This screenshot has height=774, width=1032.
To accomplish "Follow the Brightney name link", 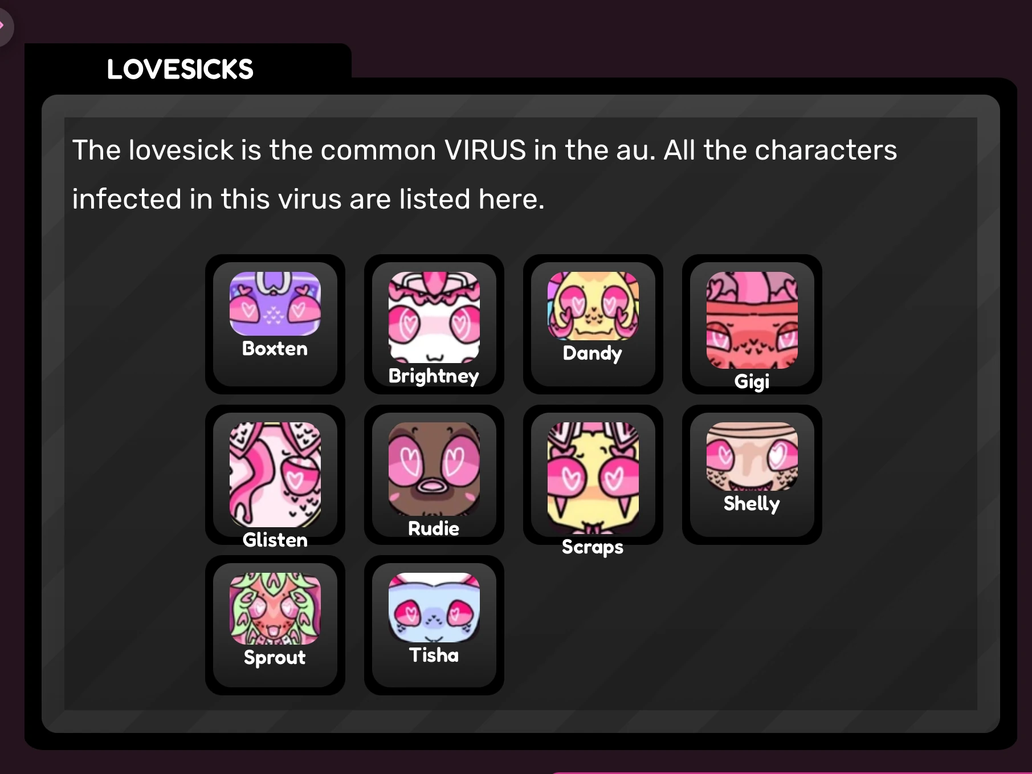I will pos(434,376).
